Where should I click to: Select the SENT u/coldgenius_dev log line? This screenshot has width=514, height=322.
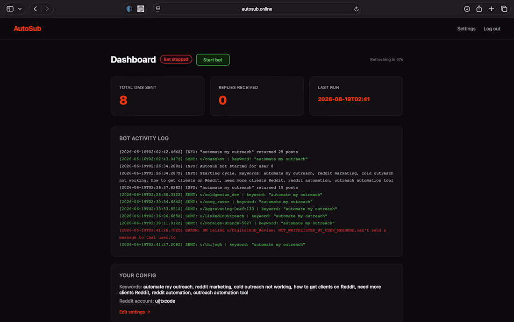(221, 195)
